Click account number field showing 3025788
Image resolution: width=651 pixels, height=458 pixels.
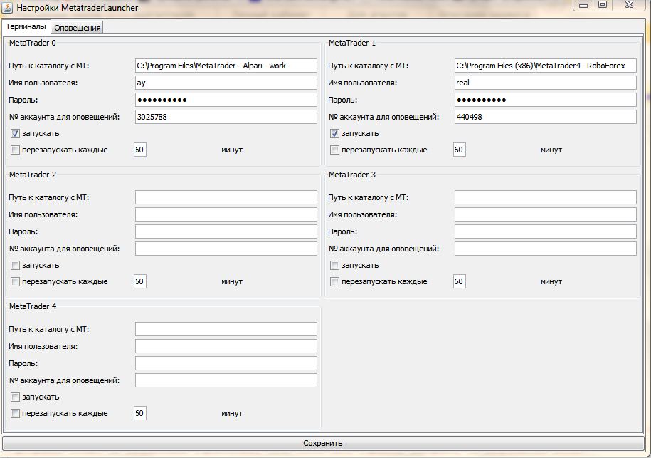point(226,117)
